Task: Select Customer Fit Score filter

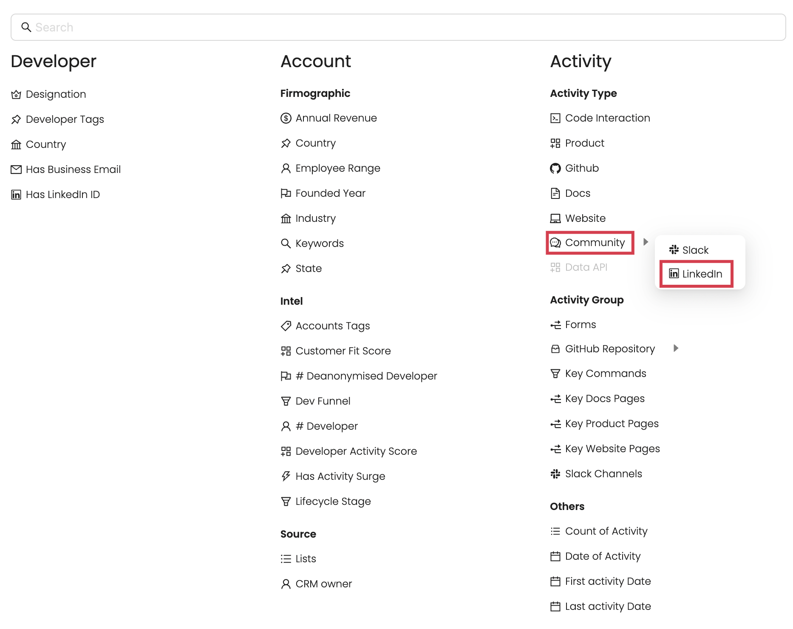Action: tap(343, 351)
